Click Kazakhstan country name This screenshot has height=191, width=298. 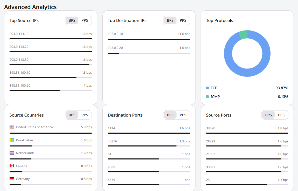point(25,140)
